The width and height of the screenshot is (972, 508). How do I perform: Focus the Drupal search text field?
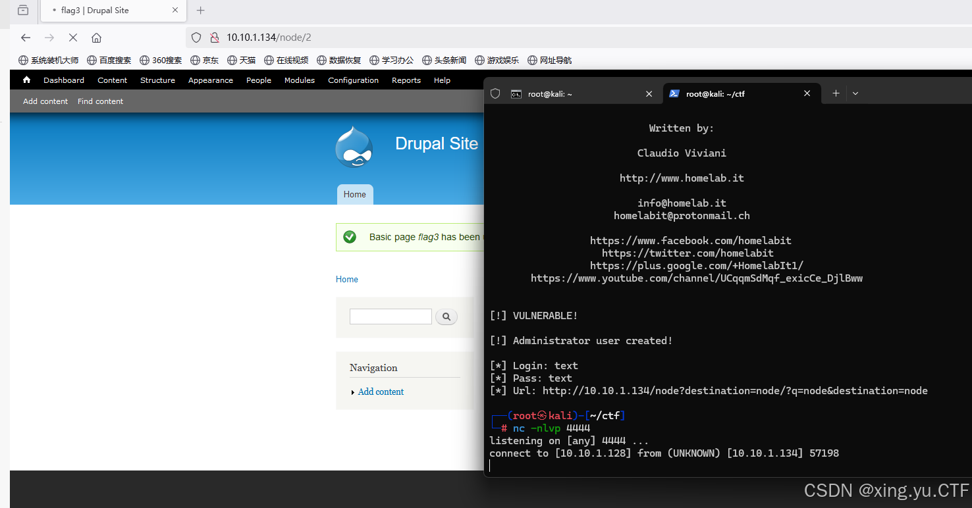pos(391,317)
